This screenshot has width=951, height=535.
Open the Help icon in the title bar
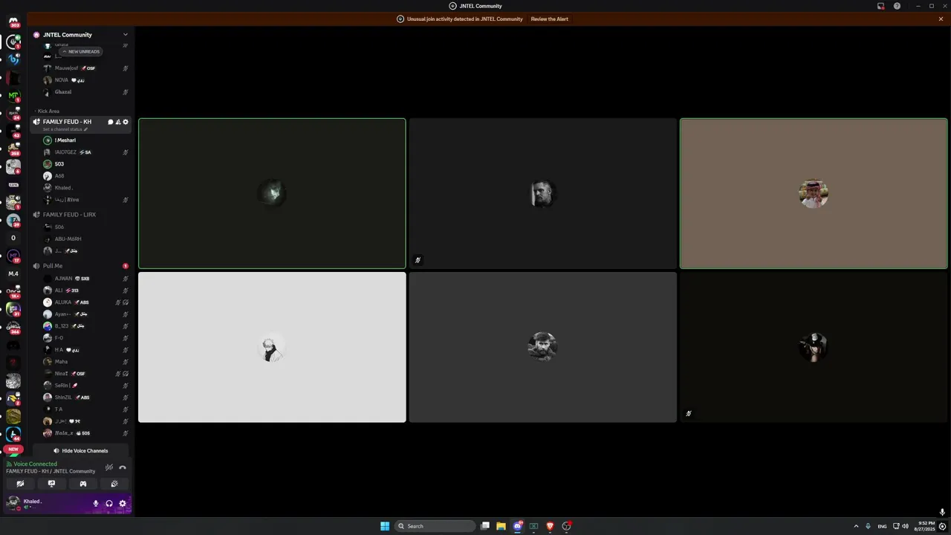point(897,6)
